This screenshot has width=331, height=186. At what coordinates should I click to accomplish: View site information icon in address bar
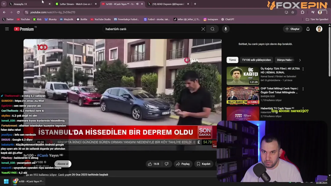(26, 12)
